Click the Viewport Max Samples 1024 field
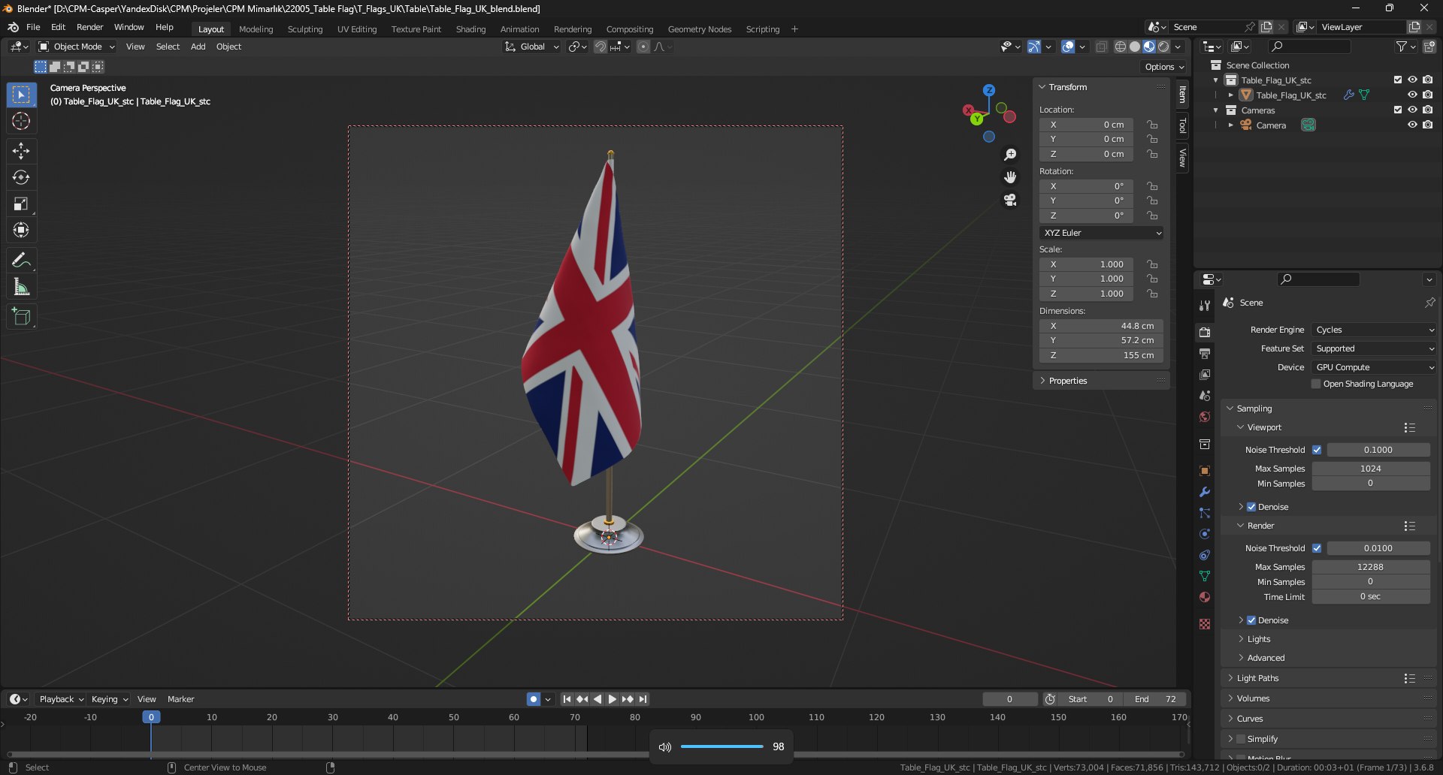This screenshot has height=775, width=1443. [x=1371, y=469]
